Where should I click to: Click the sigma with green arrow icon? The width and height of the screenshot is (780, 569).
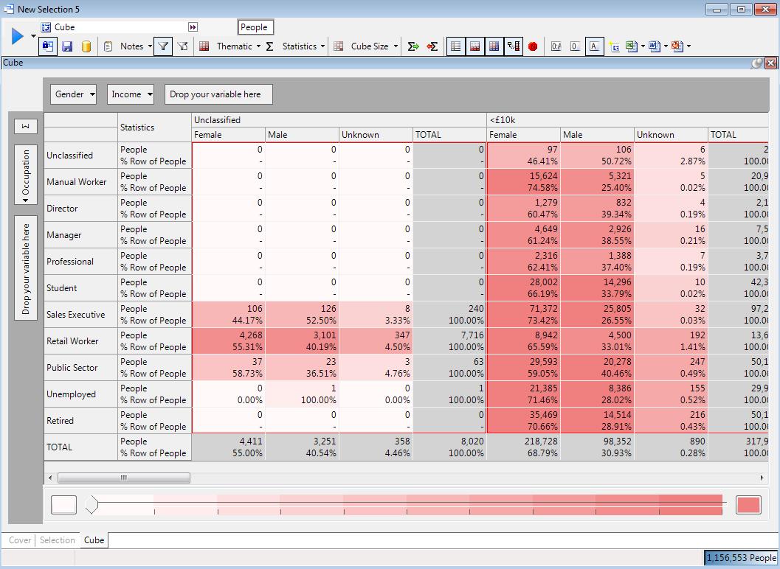tap(413, 46)
